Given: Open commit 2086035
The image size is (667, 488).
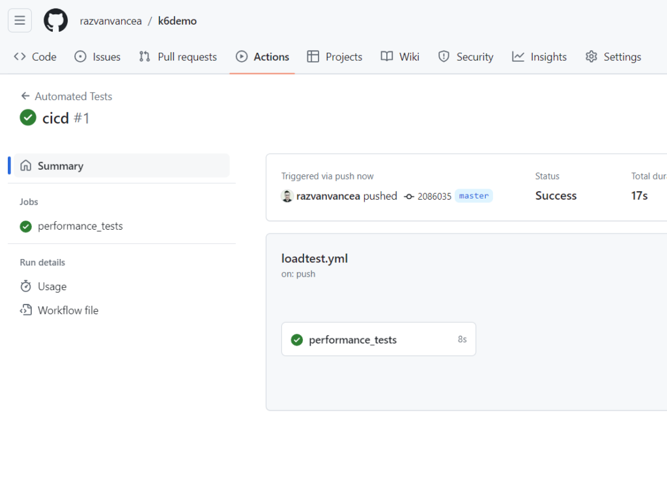Looking at the screenshot, I should coord(434,197).
